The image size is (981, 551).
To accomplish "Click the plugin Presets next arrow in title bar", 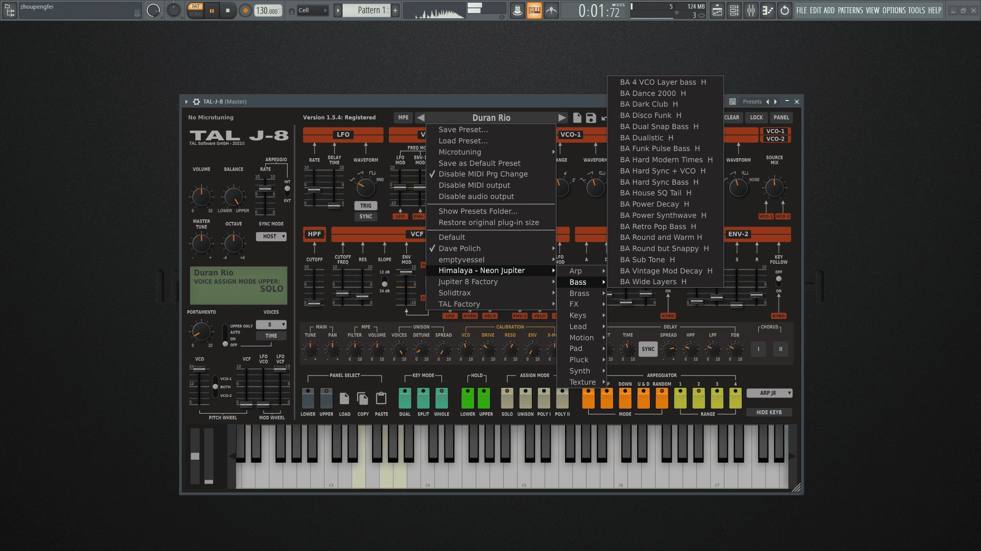I will [x=776, y=102].
